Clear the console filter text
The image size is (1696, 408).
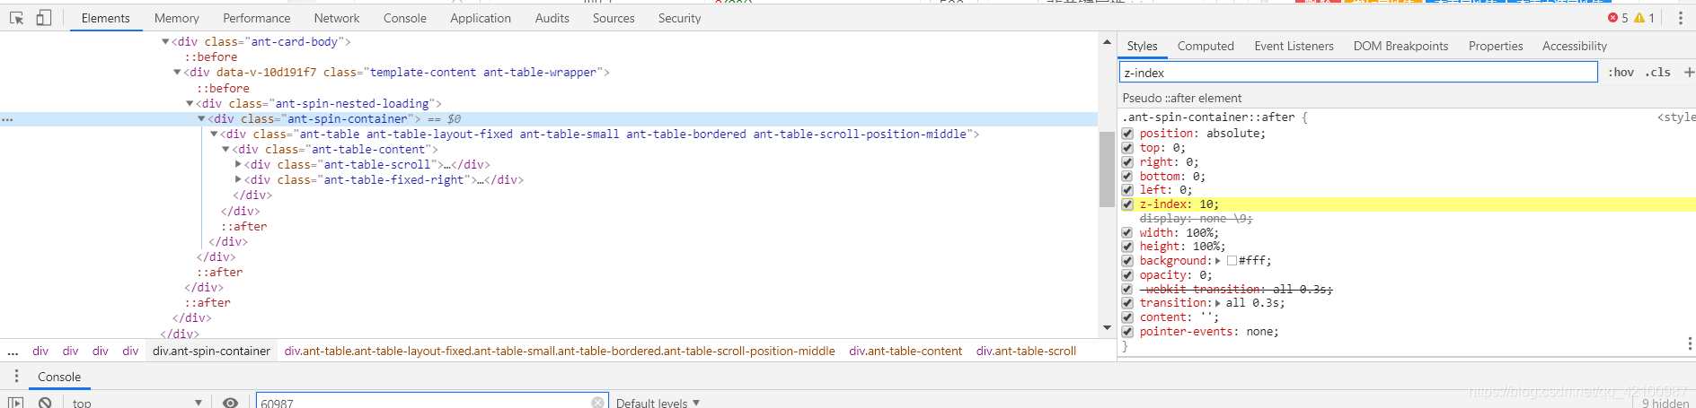click(x=597, y=403)
